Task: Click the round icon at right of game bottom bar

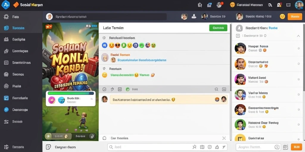Action: click(92, 136)
